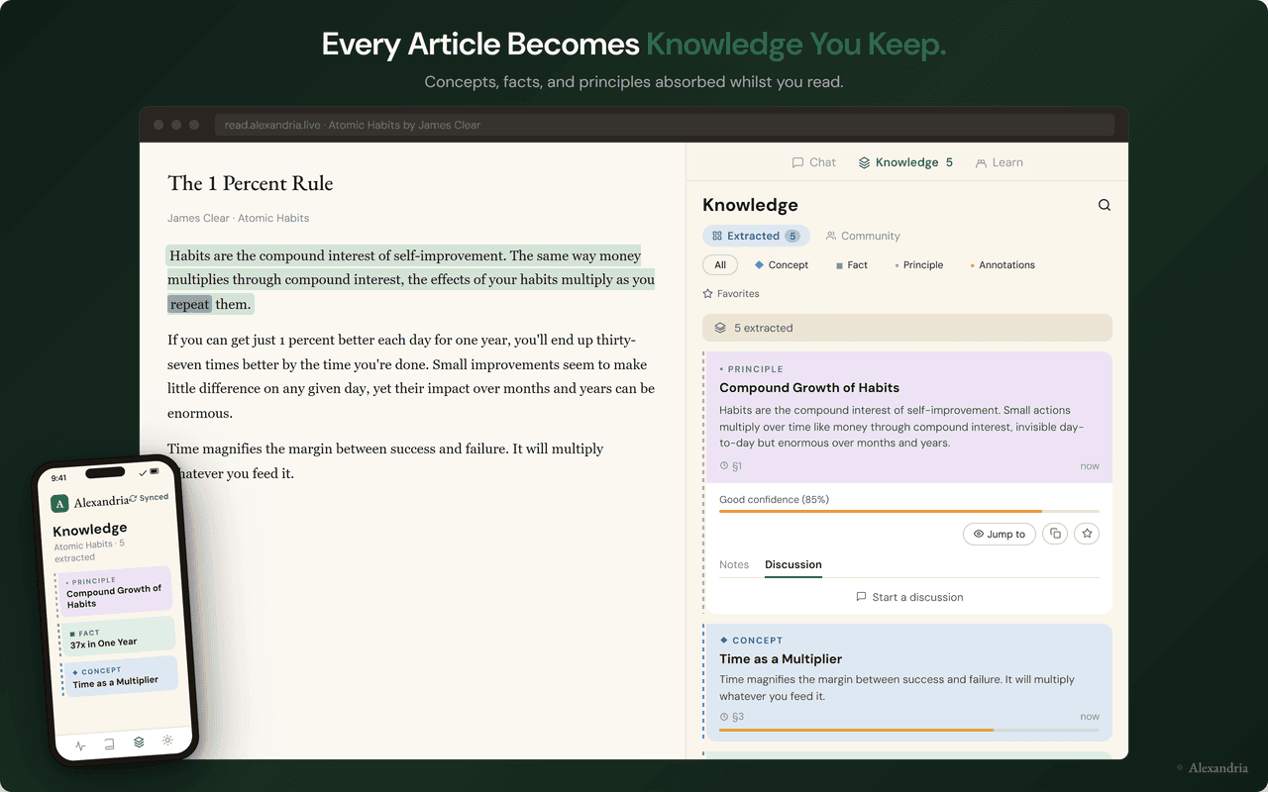
Task: Open the Learn panel
Action: [999, 161]
